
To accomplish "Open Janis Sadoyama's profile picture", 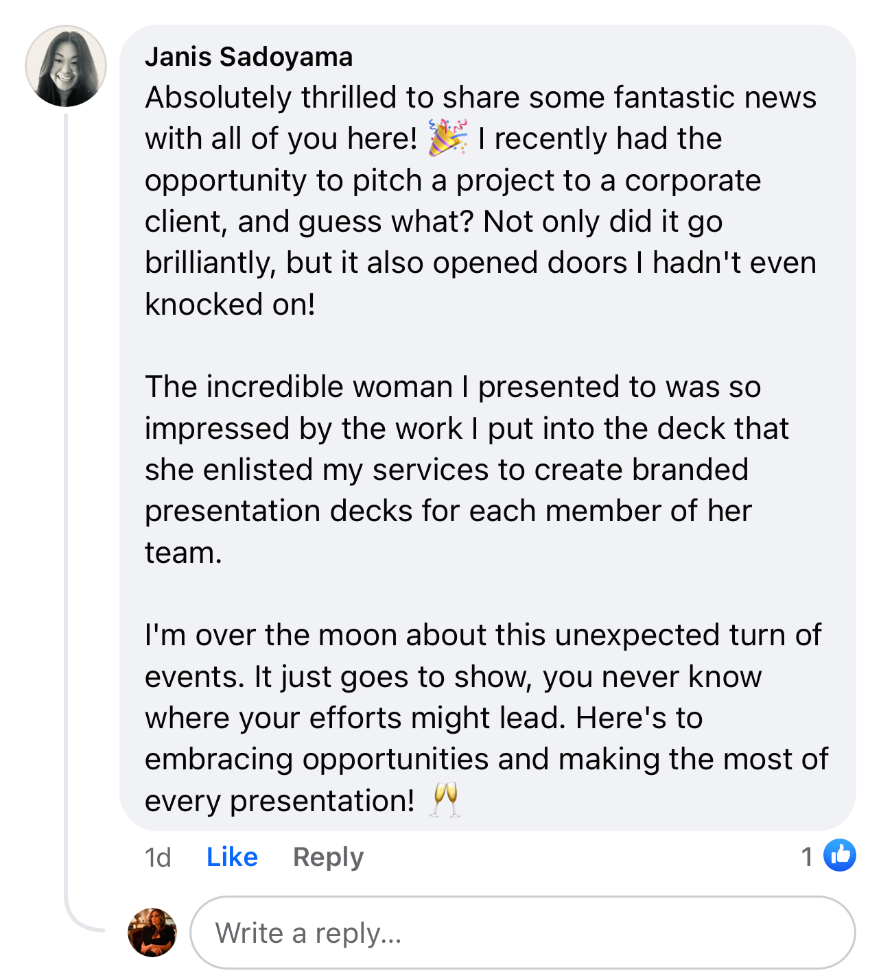I will pos(66,67).
